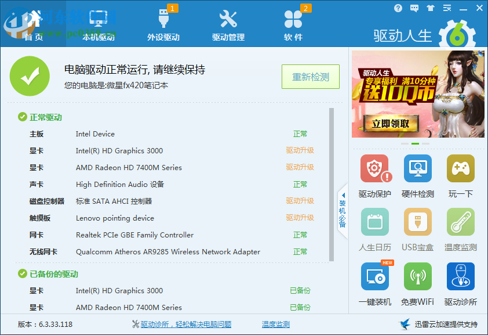Open the 人生日历 calendar tool
Image resolution: width=488 pixels, height=335 pixels.
(375, 222)
